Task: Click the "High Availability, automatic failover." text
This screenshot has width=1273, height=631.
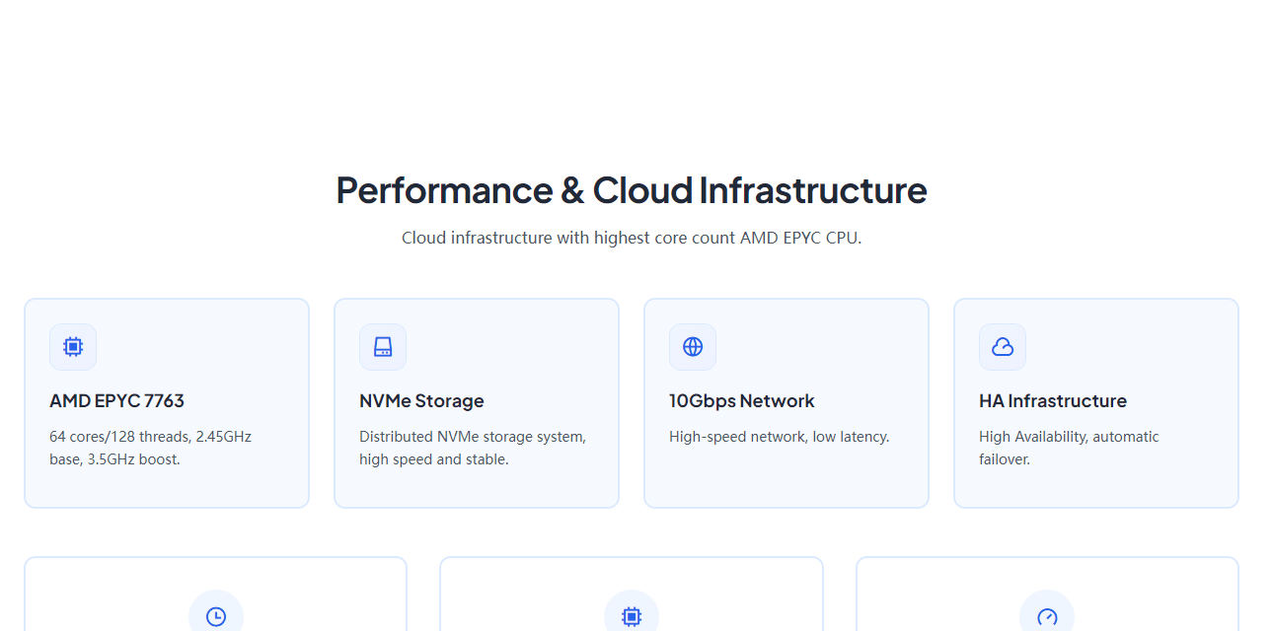Action: (1069, 448)
